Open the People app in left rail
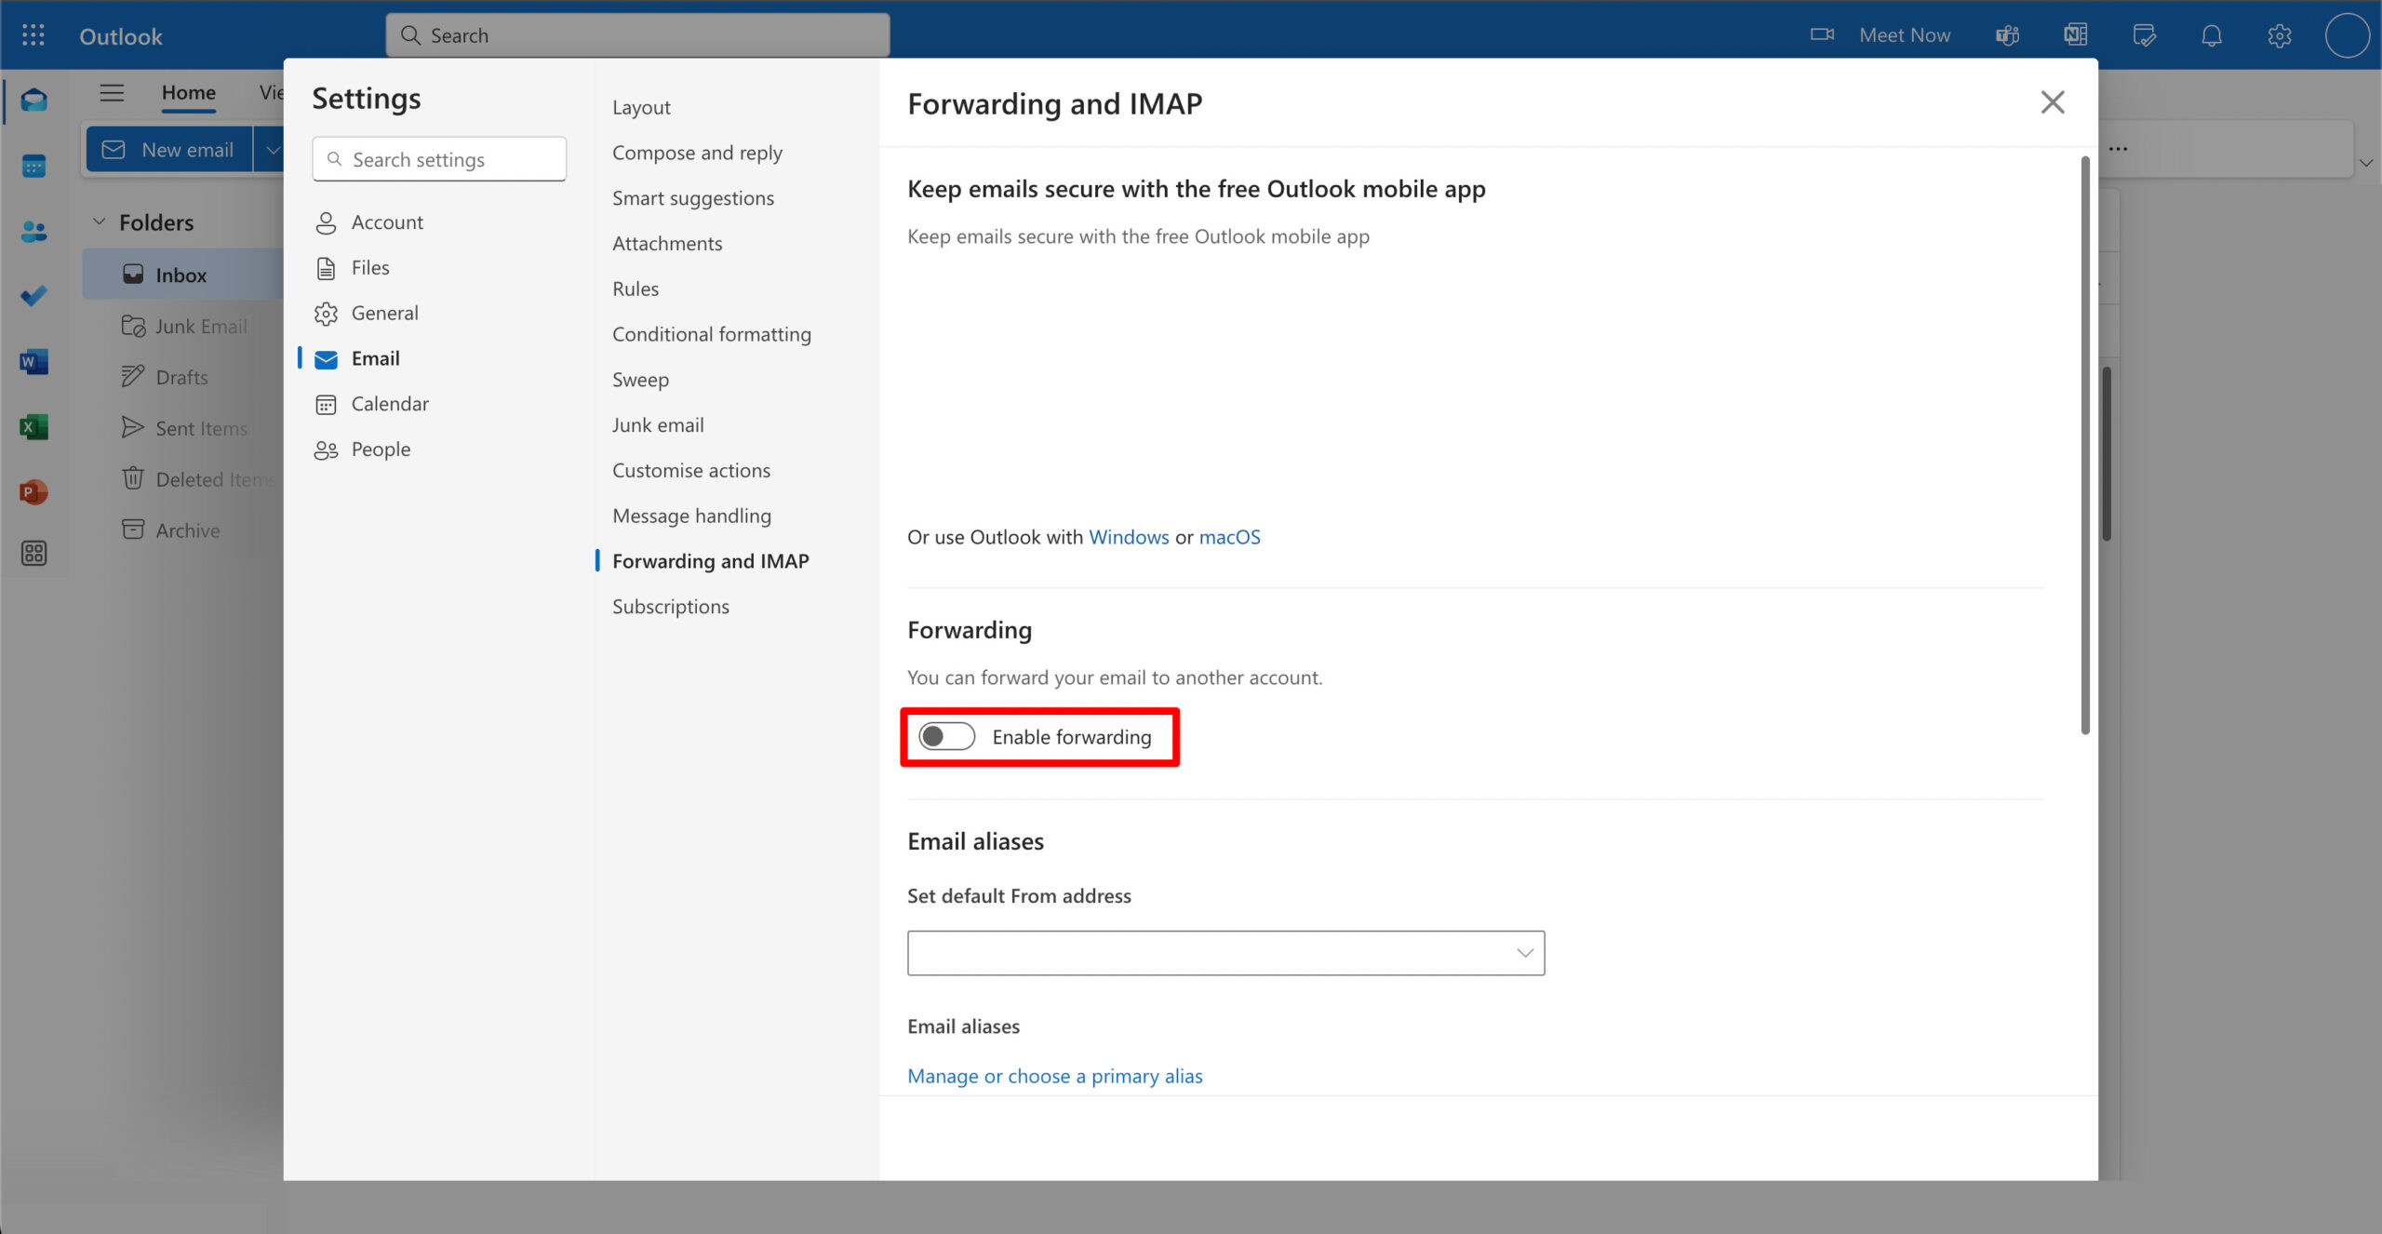 (33, 232)
